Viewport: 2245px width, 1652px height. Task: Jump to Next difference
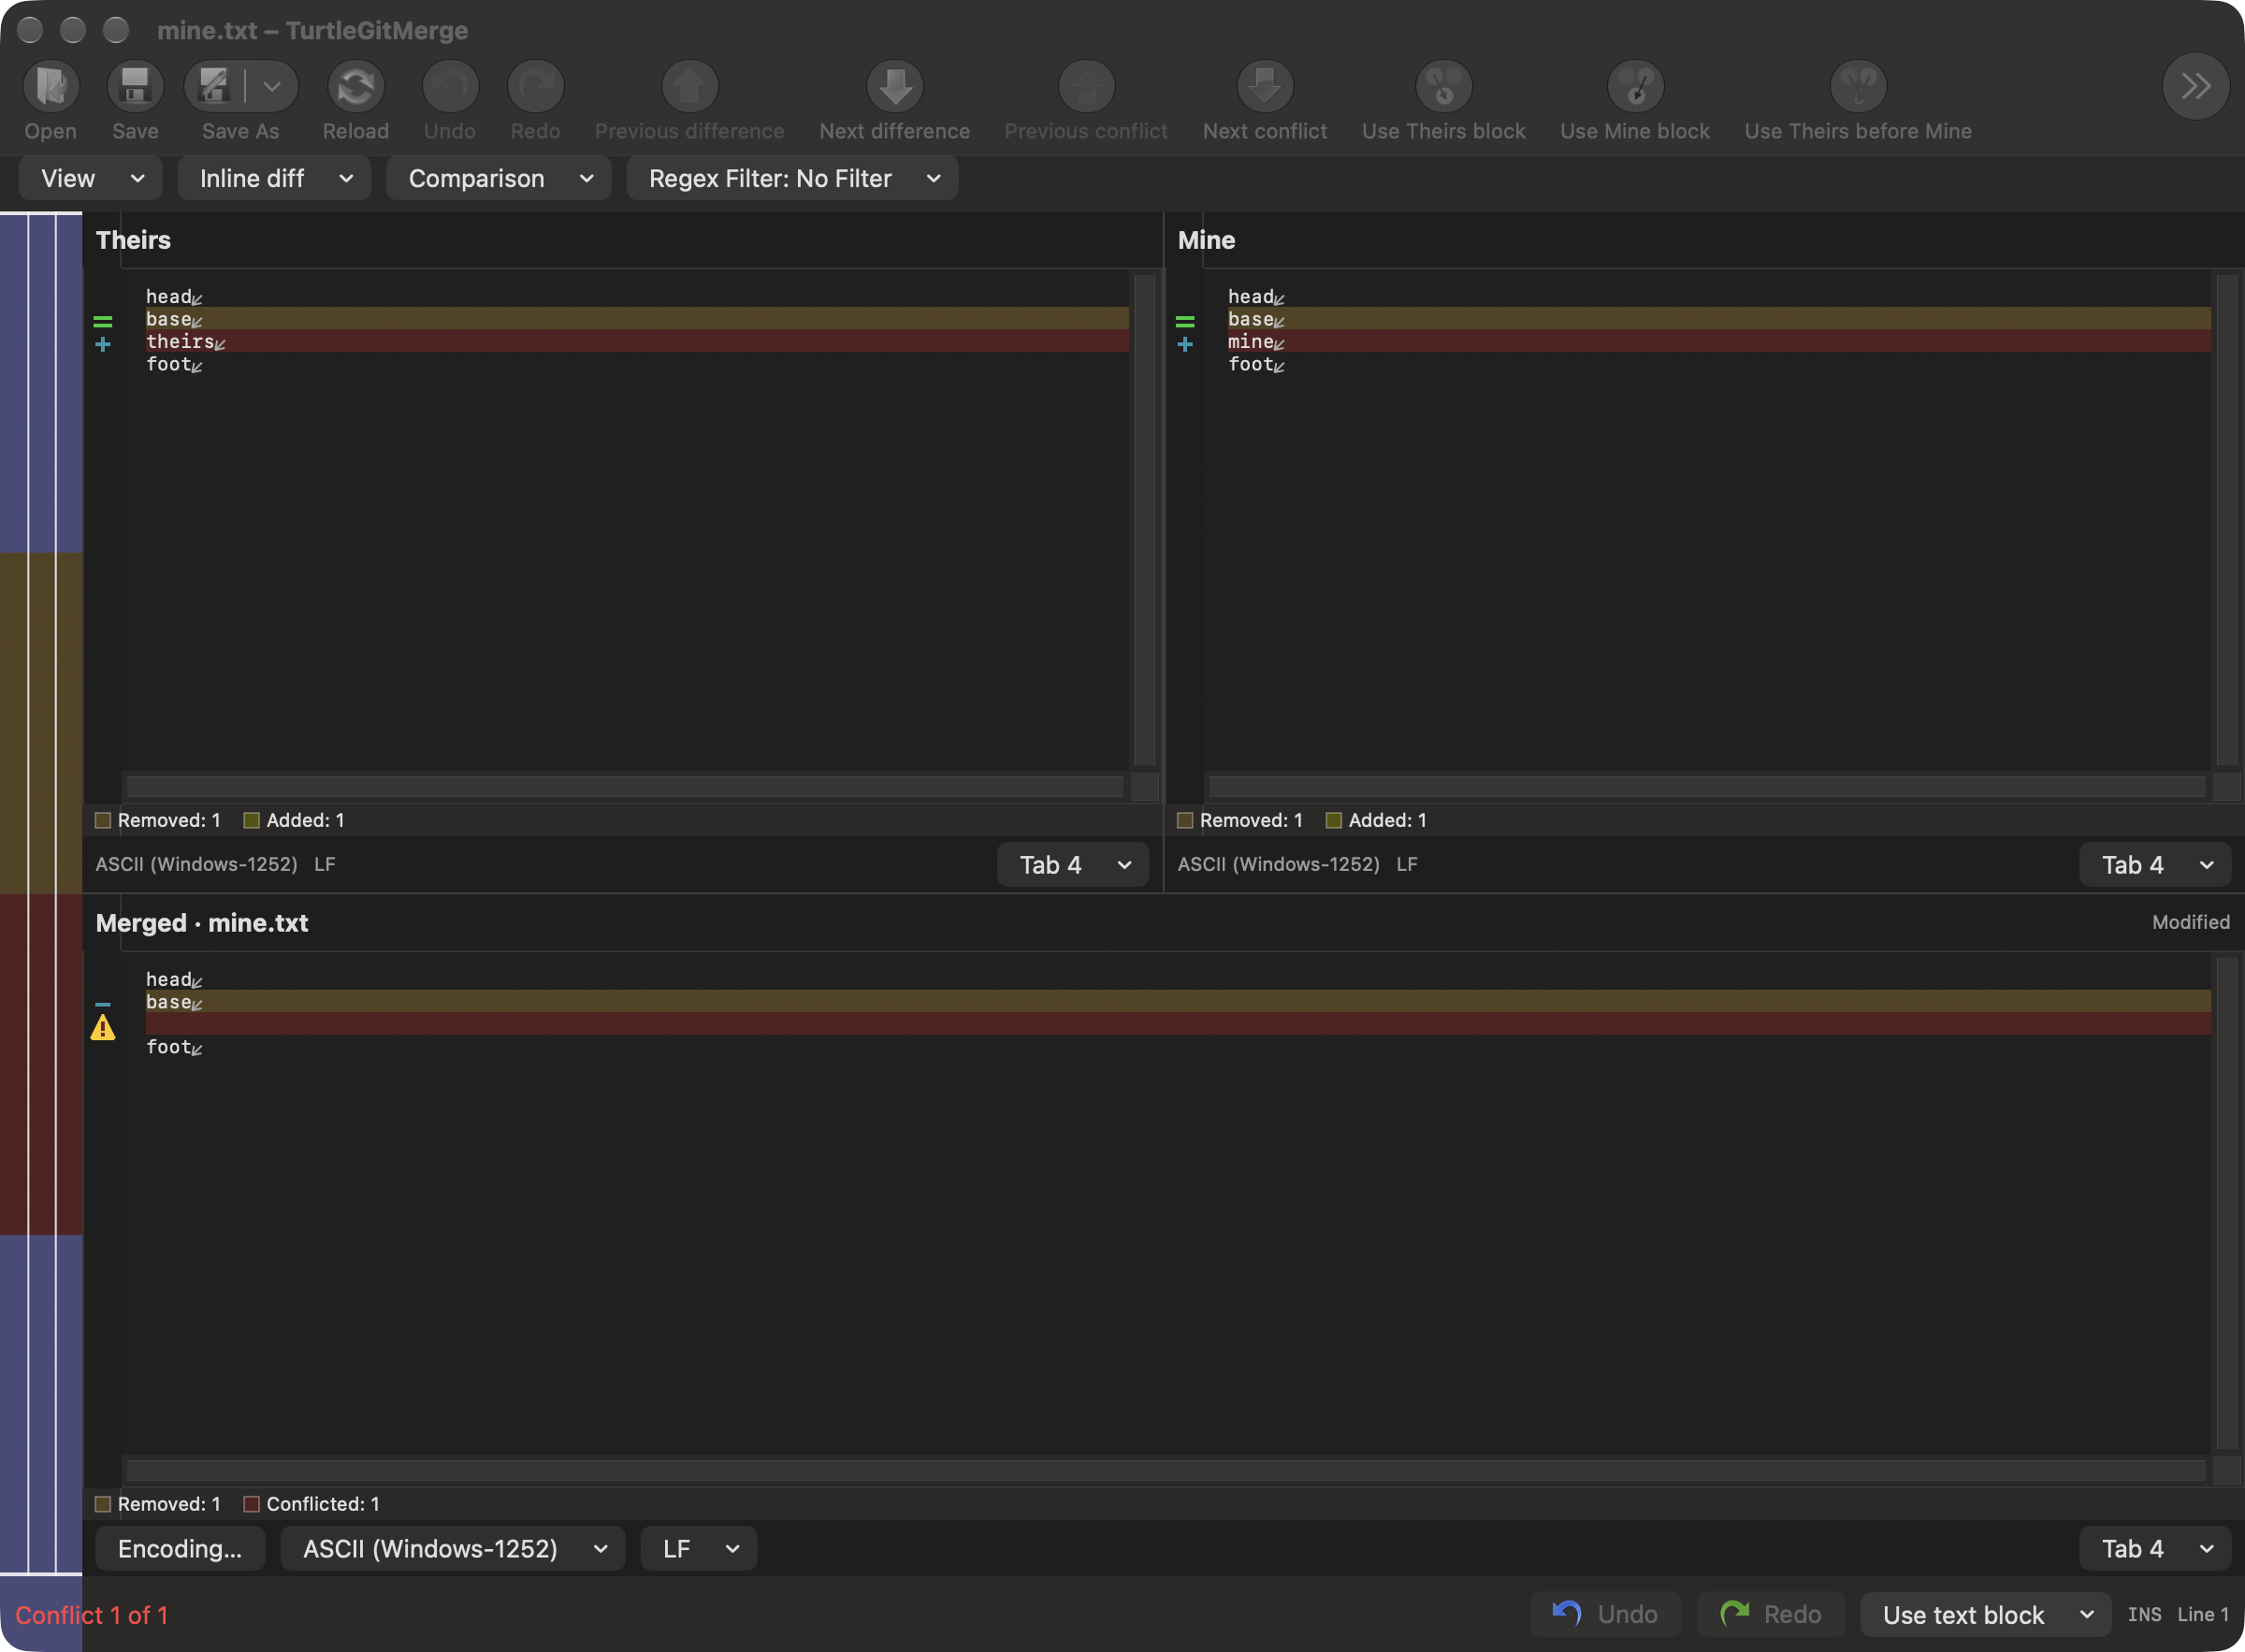coord(895,87)
